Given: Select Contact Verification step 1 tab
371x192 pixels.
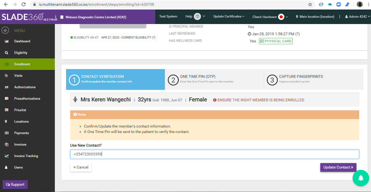Looking at the screenshot, I should (115, 79).
